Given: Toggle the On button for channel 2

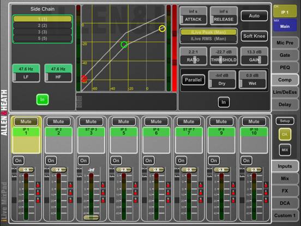Looking at the screenshot, I should point(51,160).
